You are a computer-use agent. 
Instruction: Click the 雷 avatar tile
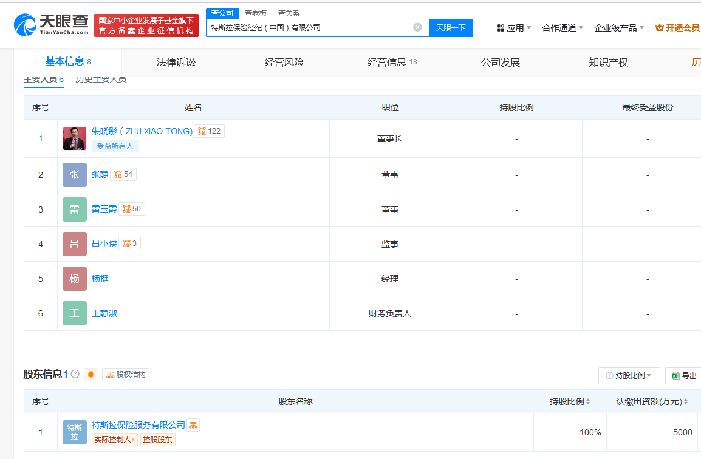75,209
